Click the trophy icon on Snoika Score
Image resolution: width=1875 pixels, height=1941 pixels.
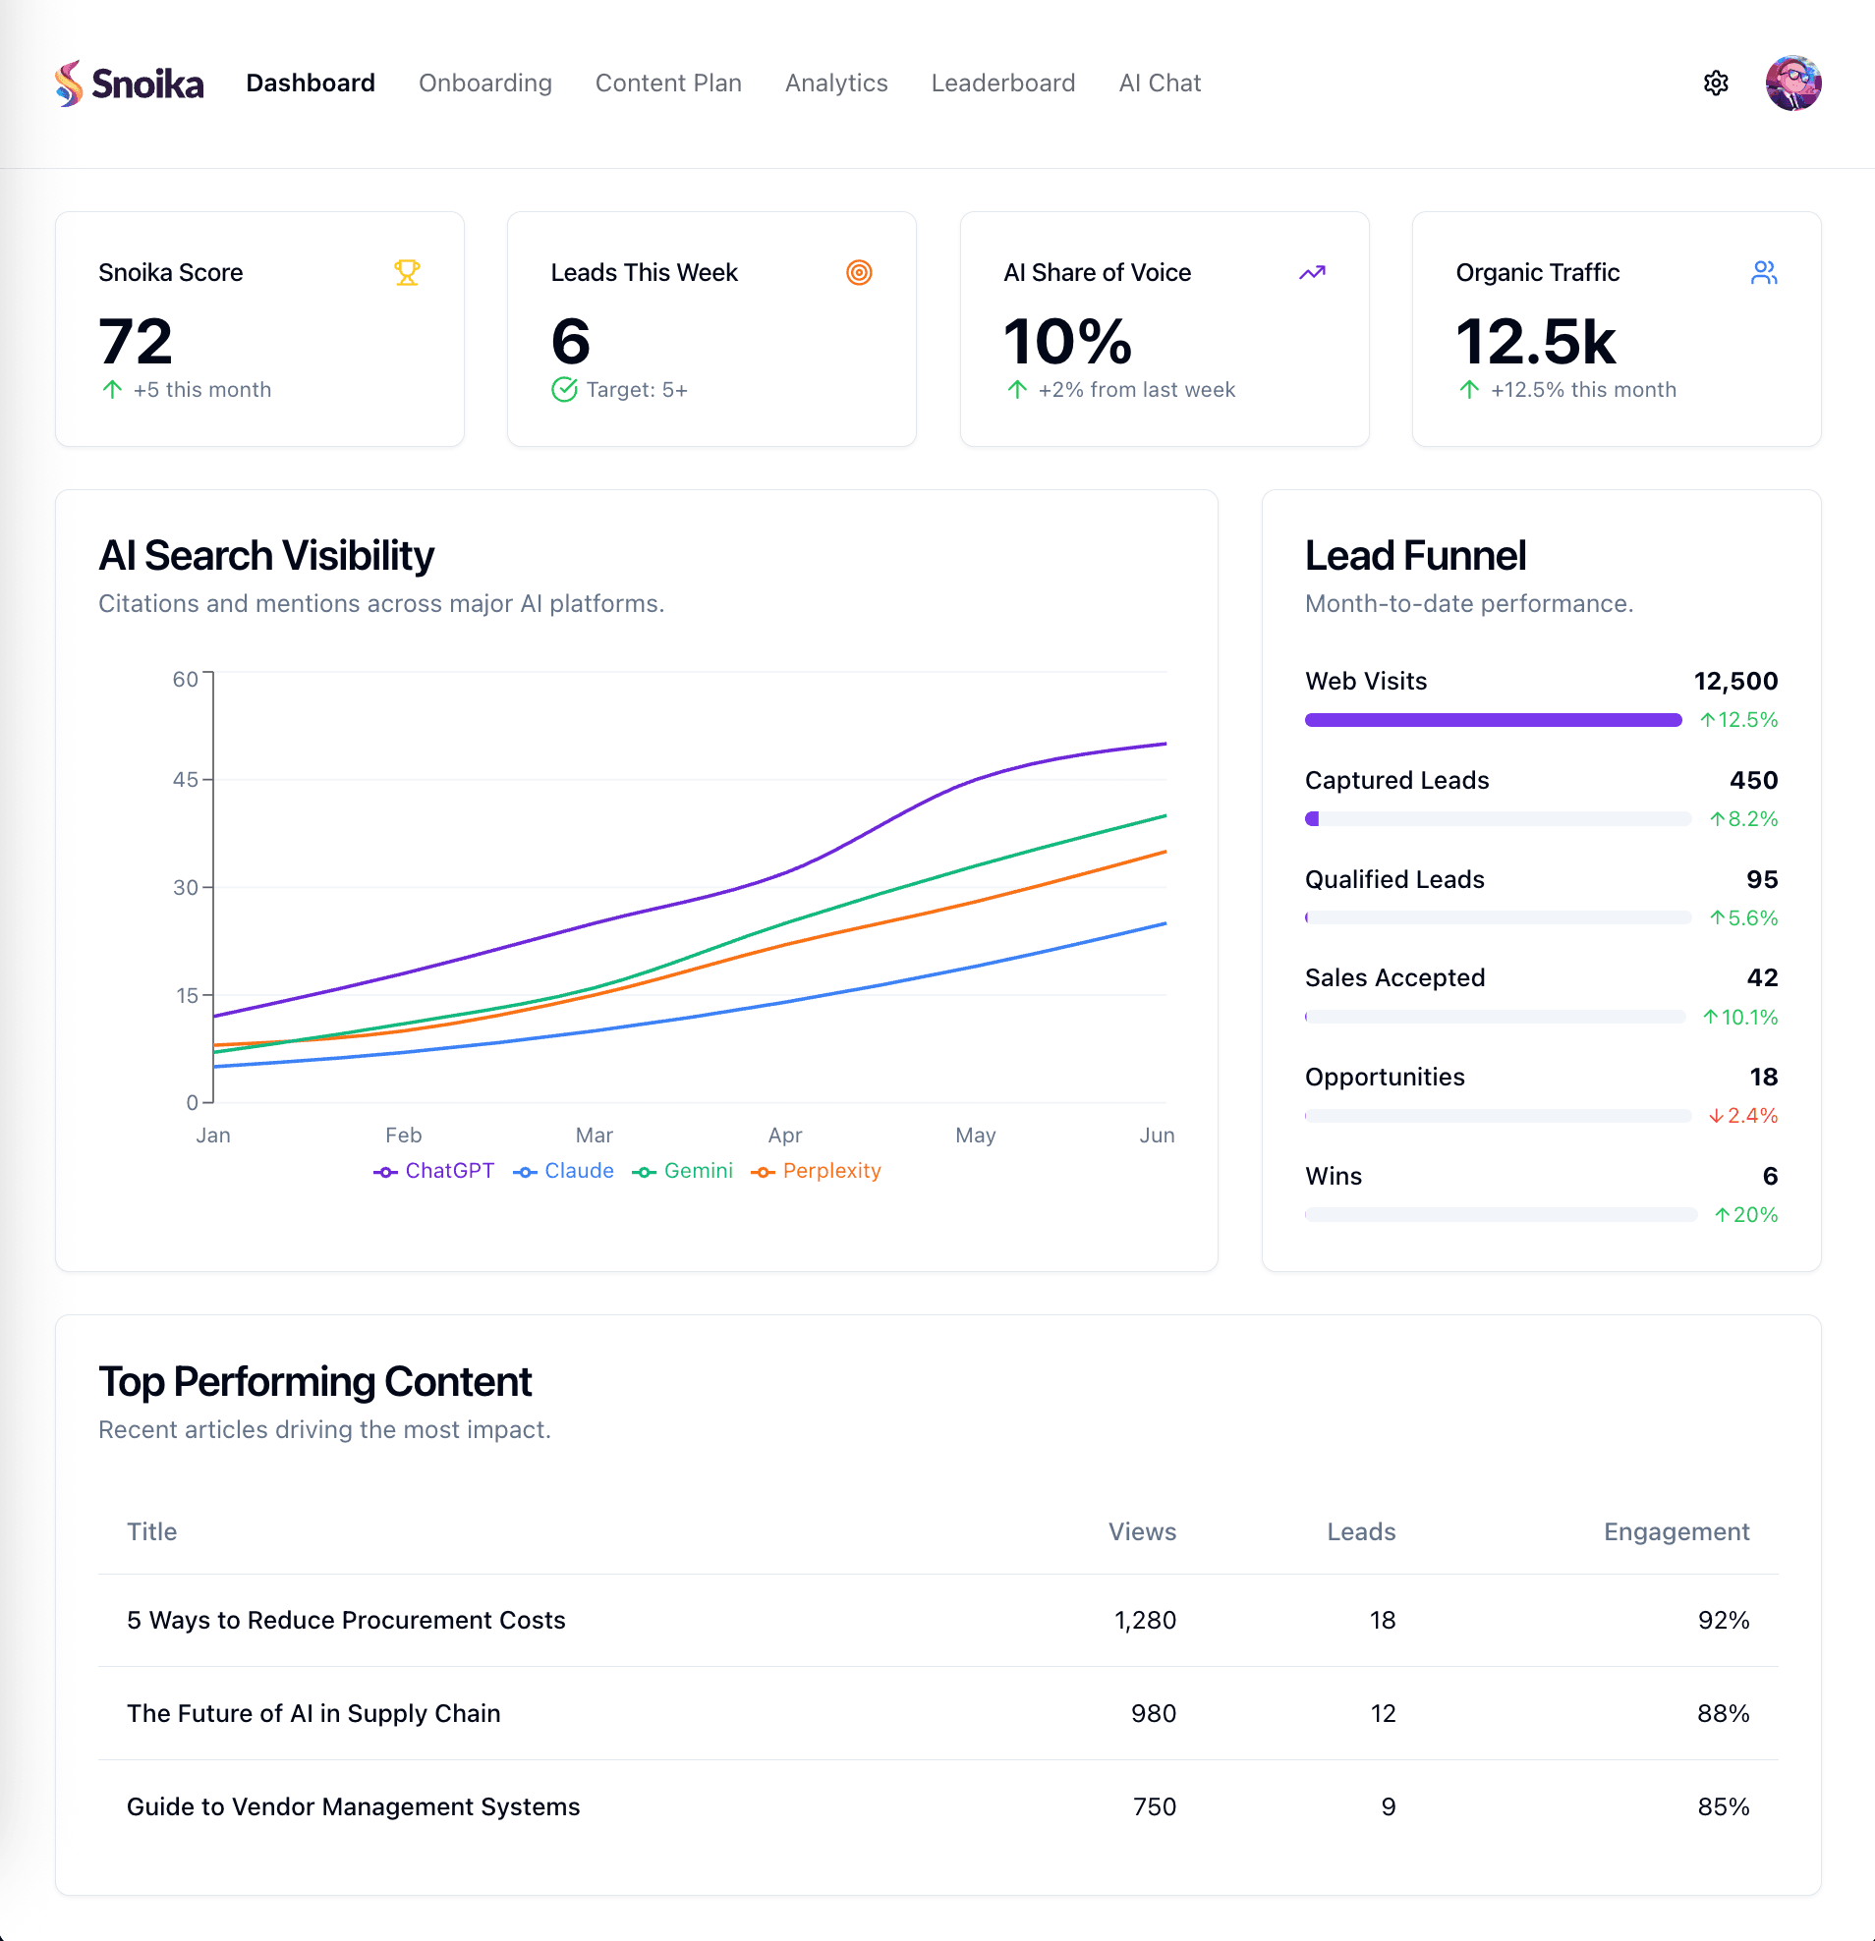407,272
